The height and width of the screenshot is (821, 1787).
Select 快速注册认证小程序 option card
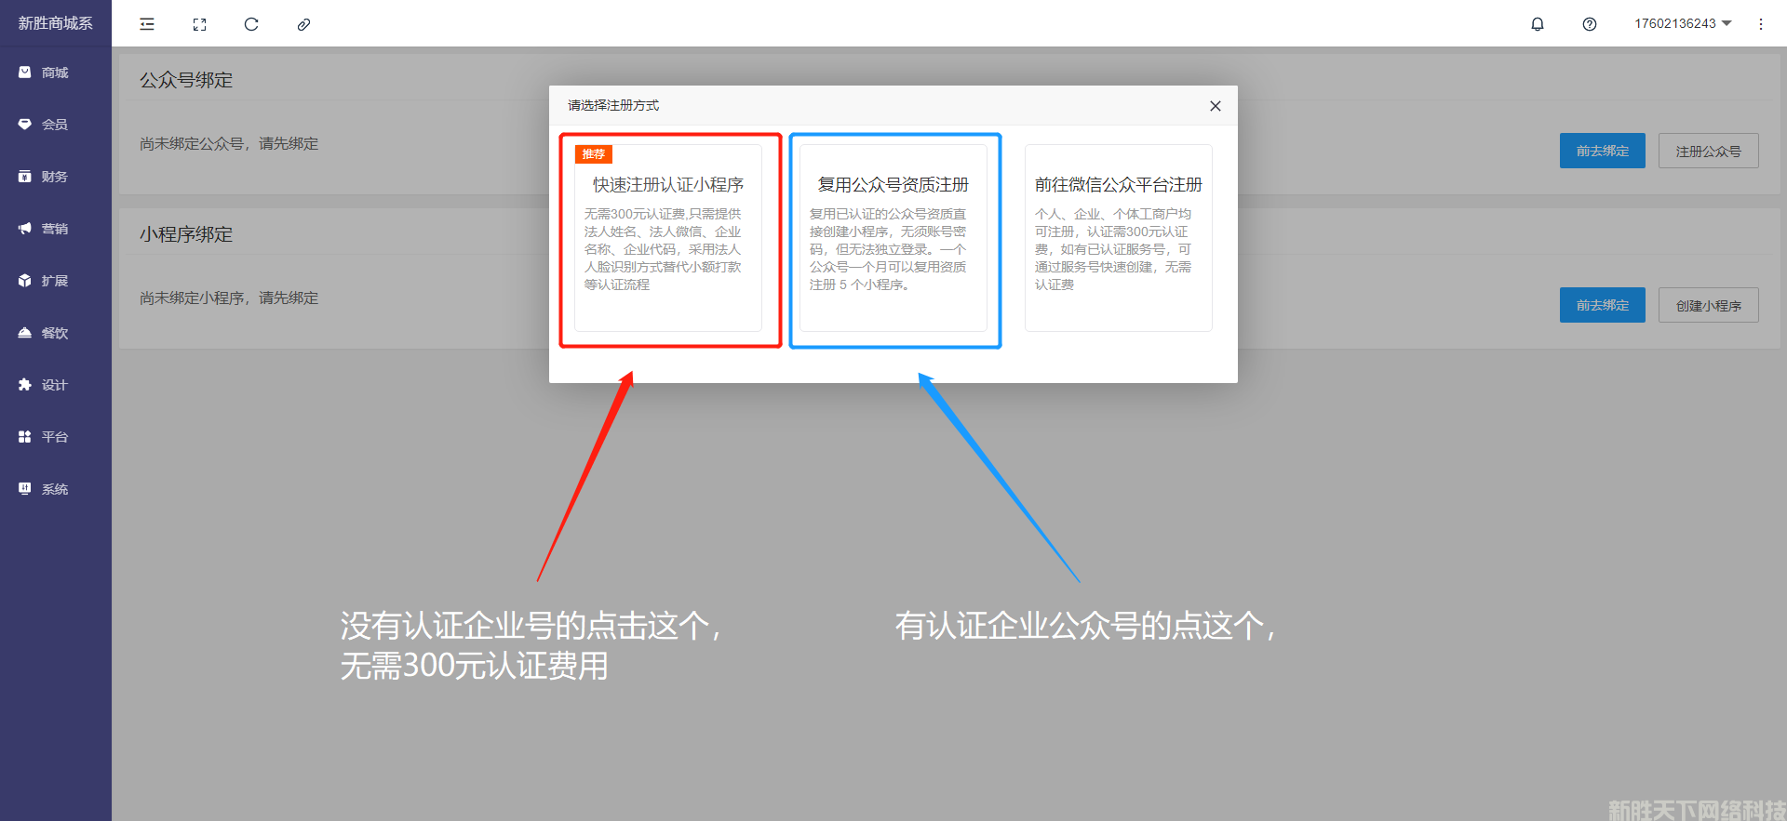pyautogui.click(x=668, y=238)
